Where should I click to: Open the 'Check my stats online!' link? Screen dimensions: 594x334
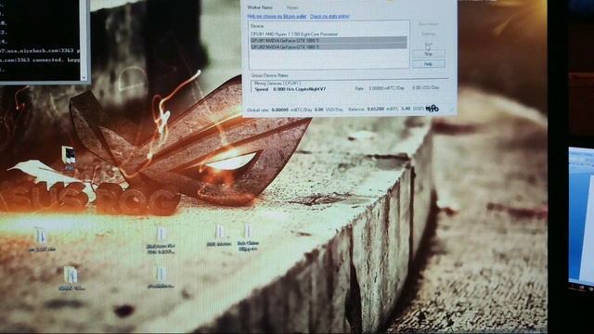329,17
